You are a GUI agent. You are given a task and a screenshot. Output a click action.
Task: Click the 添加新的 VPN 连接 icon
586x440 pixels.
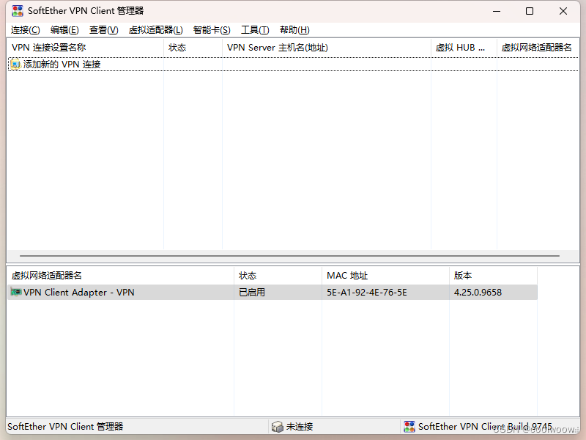point(15,64)
